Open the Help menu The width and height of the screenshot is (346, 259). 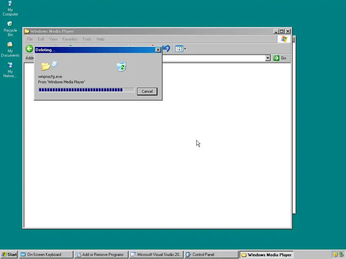coord(100,39)
